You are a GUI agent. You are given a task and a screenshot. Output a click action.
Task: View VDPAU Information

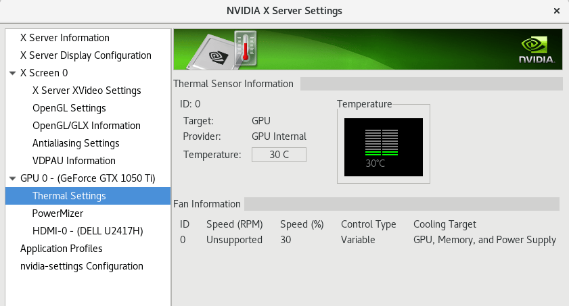pyautogui.click(x=74, y=161)
